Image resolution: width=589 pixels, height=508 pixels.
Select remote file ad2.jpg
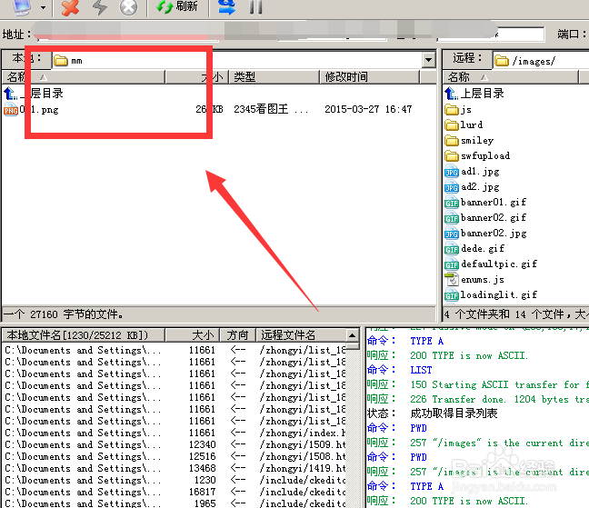(472, 187)
